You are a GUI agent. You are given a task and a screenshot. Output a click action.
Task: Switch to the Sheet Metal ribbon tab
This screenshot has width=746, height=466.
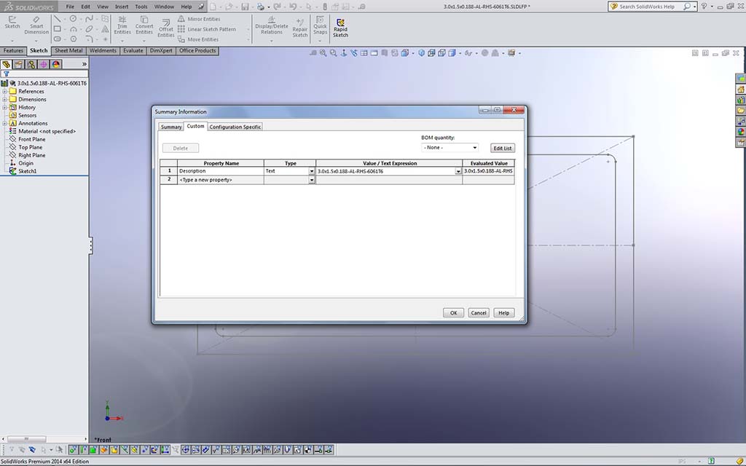(x=68, y=51)
